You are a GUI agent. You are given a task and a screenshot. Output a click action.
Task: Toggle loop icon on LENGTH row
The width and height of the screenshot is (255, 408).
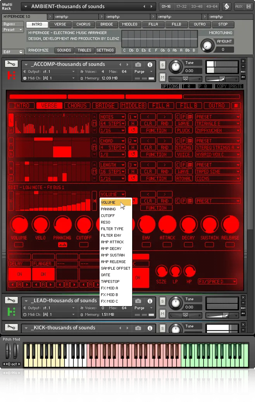(x=133, y=178)
